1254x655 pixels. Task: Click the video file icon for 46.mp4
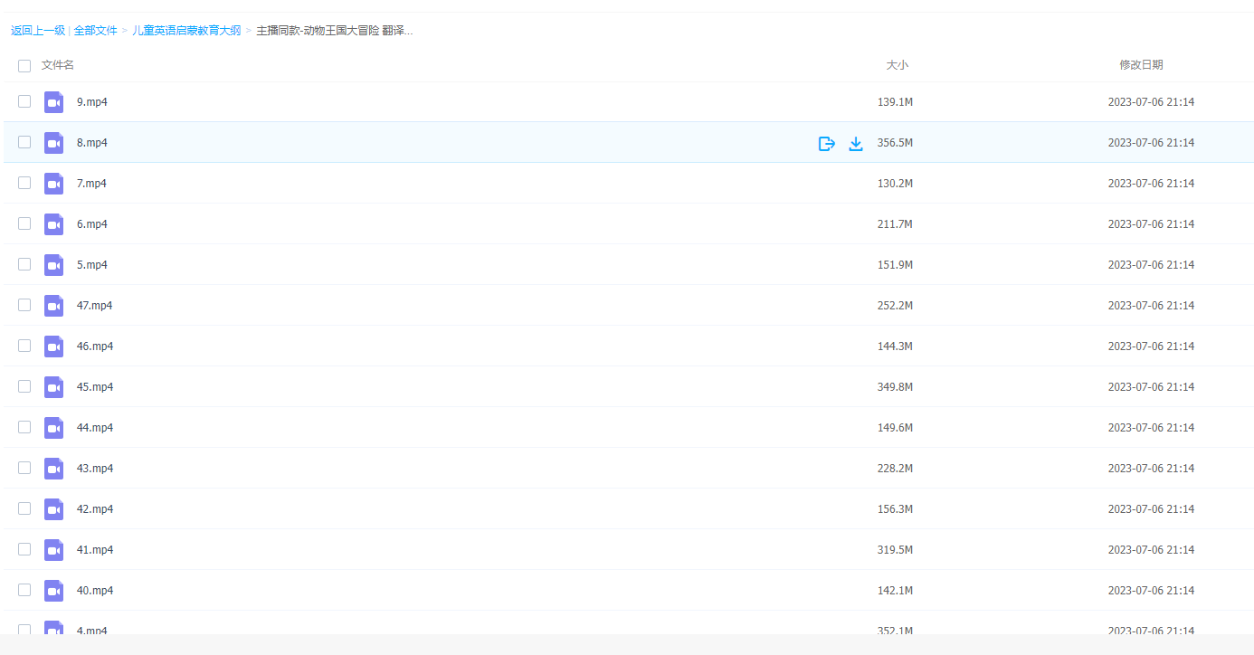53,346
